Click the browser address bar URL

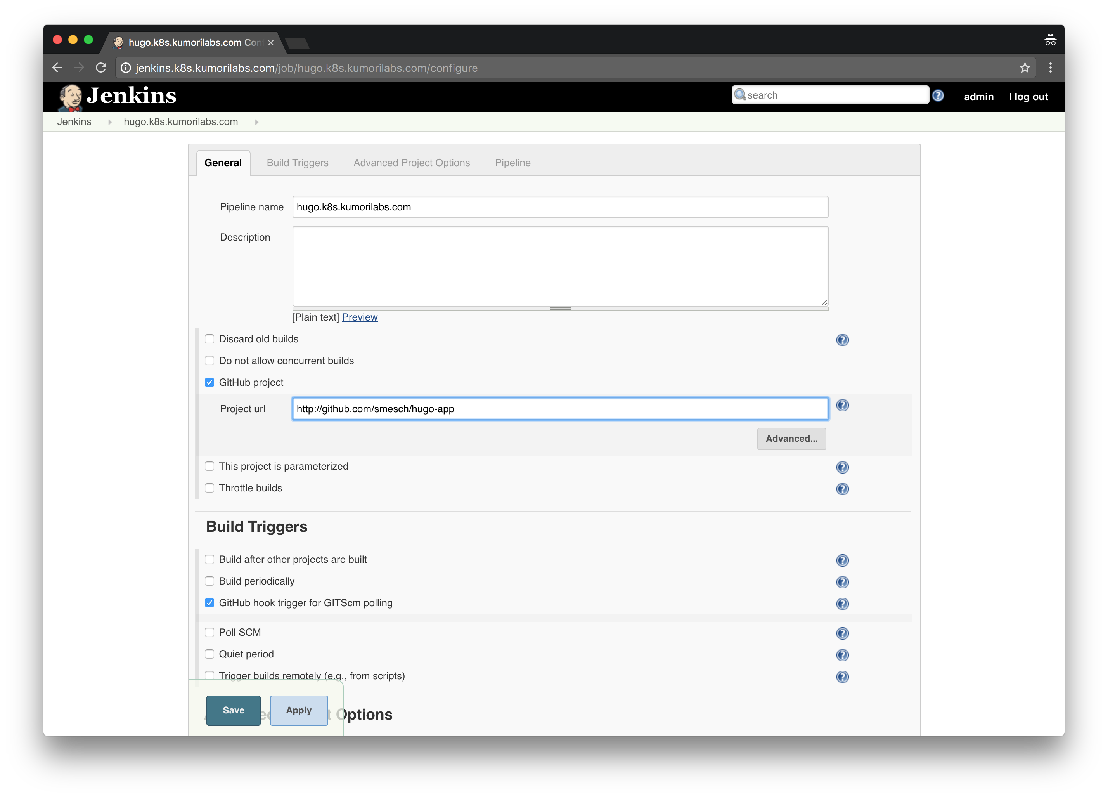click(307, 68)
